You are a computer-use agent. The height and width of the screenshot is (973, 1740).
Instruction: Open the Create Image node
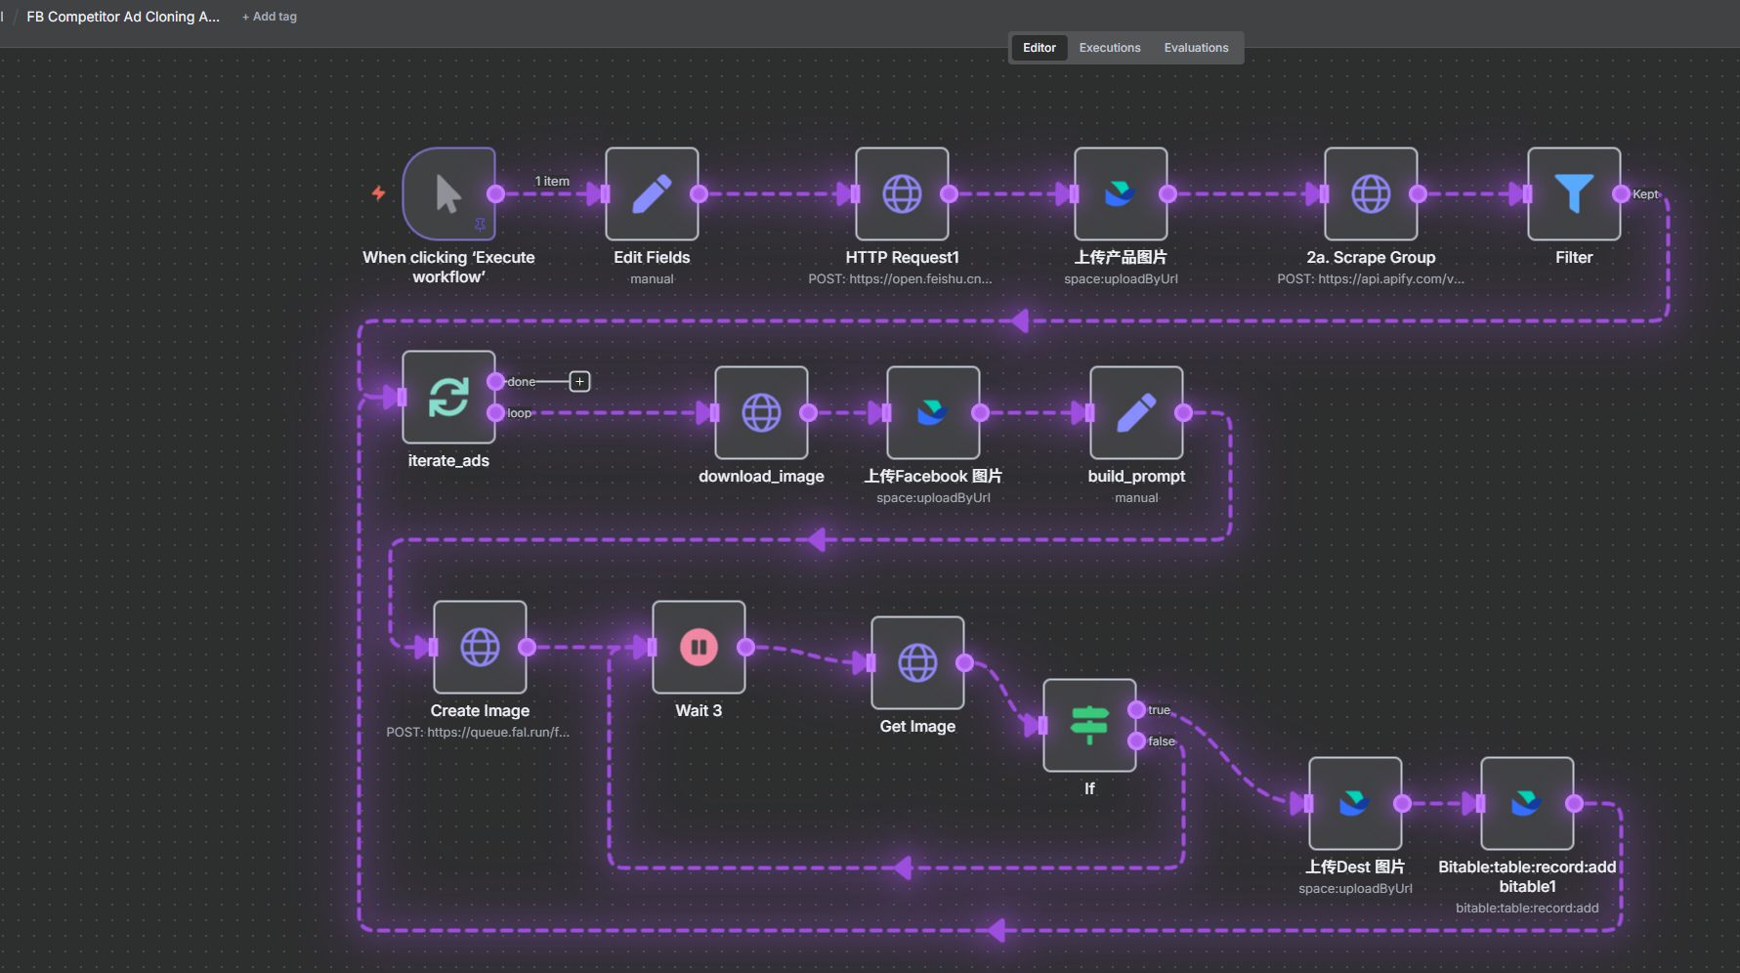(480, 647)
